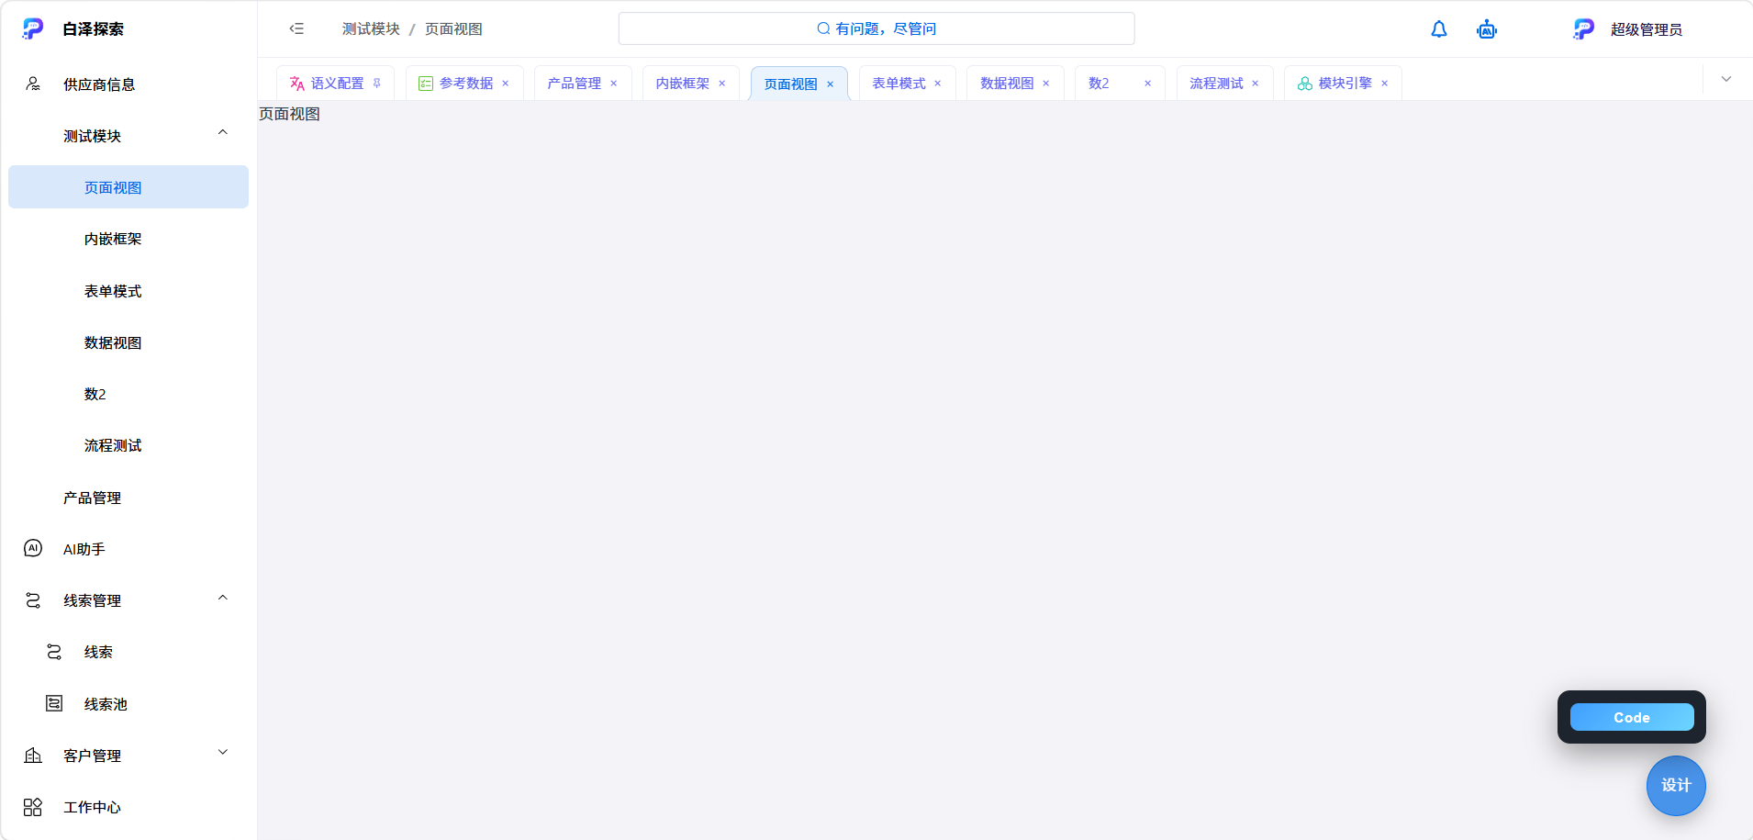Expand the 客户管理 menu group
Image resolution: width=1753 pixels, height=840 pixels.
[x=223, y=753]
